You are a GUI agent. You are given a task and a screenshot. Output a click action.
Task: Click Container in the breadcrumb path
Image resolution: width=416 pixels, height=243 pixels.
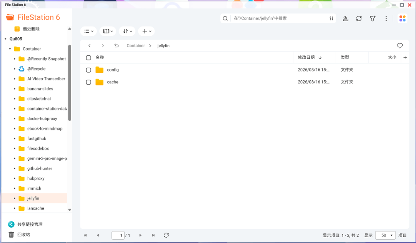[x=136, y=45]
